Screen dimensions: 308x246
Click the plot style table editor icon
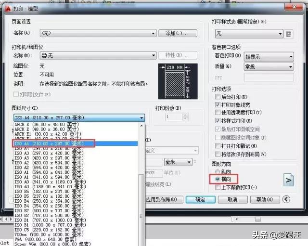(288, 34)
